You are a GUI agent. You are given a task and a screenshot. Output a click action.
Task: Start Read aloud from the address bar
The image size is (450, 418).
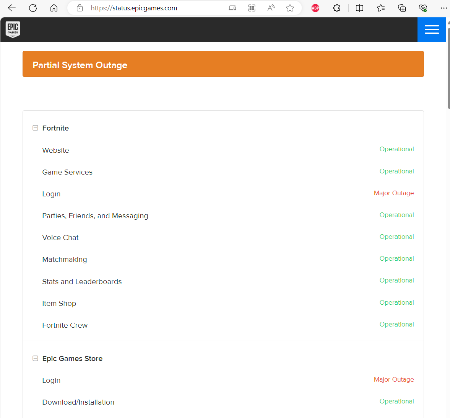coord(271,8)
